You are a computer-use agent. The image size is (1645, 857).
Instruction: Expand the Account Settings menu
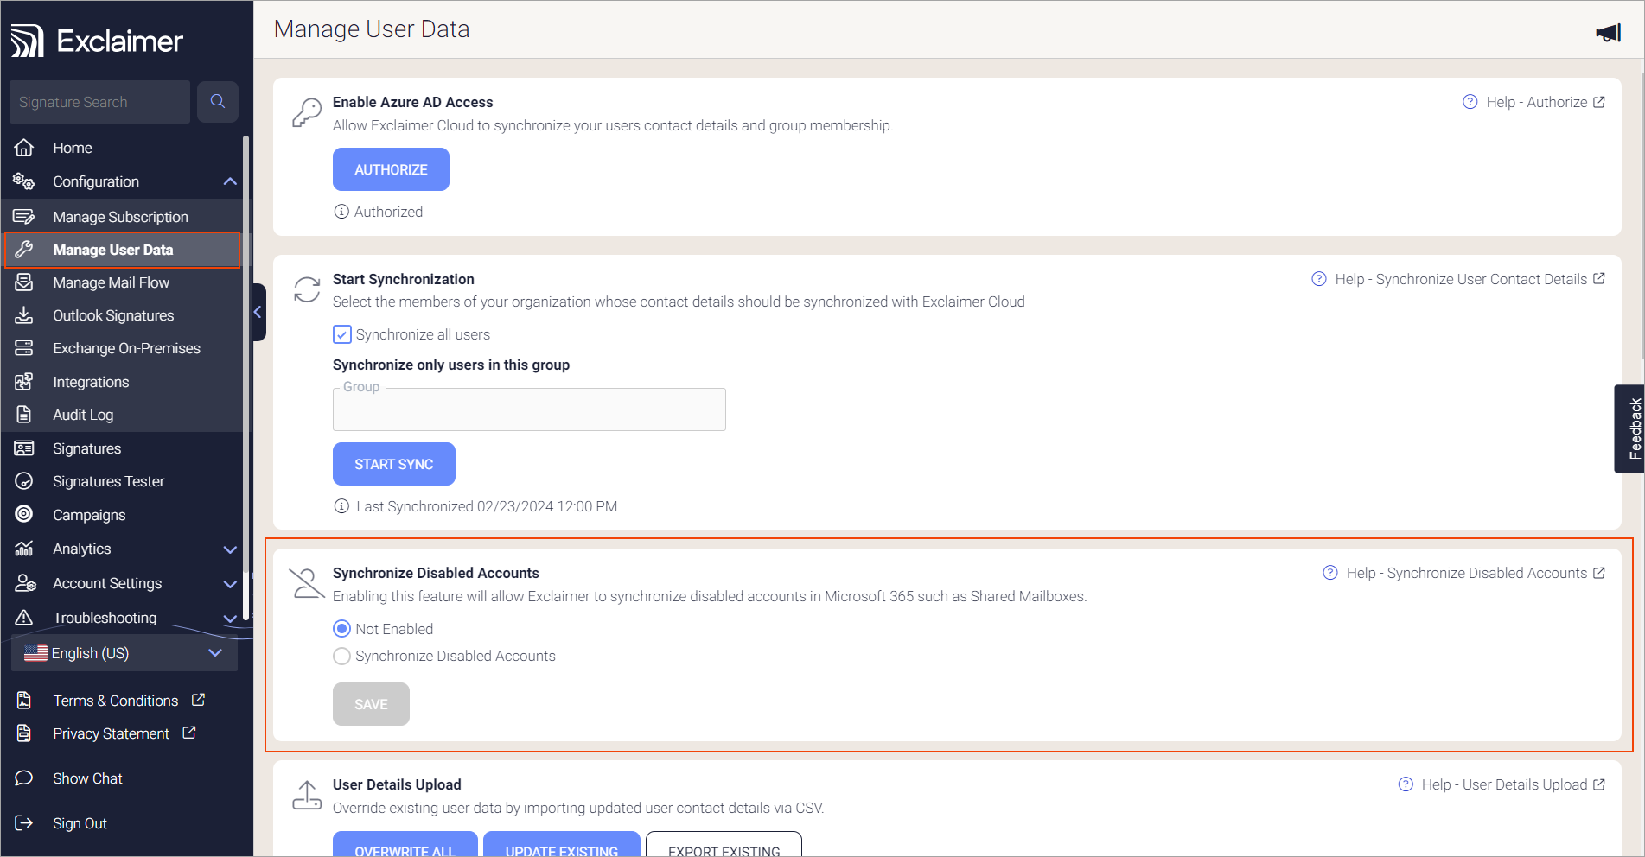coord(229,583)
